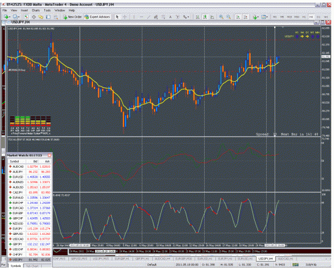Set timeframe with the M30 button
The image size is (334, 268).
tap(297, 17)
